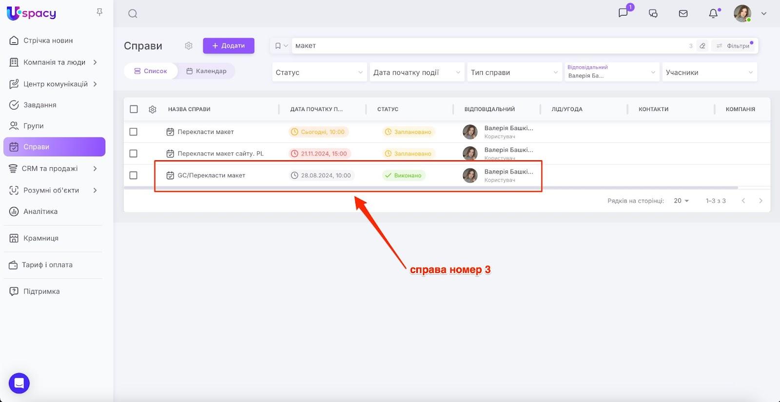Expand the Розумні об'єкти chevron

pos(95,190)
